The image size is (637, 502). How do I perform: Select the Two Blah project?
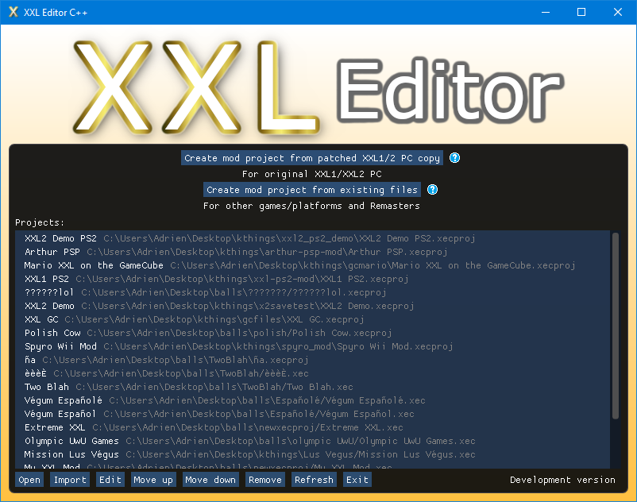coord(312,387)
